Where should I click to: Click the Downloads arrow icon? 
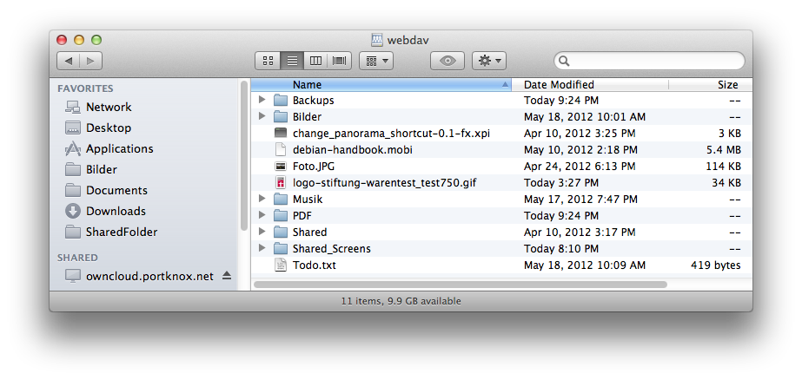73,211
